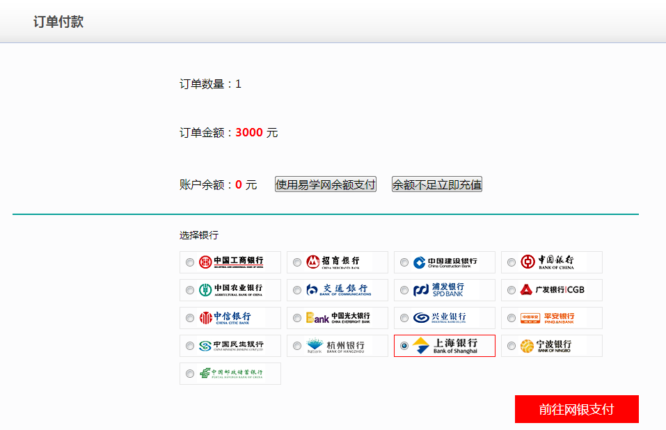Screen dimensions: 666x430
Task: Pay using 使用易学网余额支付 button
Action: [326, 184]
